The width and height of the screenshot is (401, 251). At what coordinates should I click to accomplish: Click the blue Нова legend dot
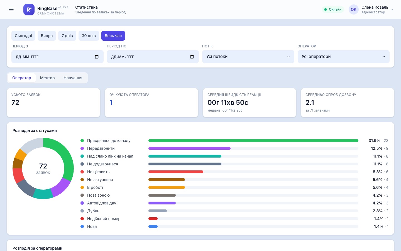point(82,226)
